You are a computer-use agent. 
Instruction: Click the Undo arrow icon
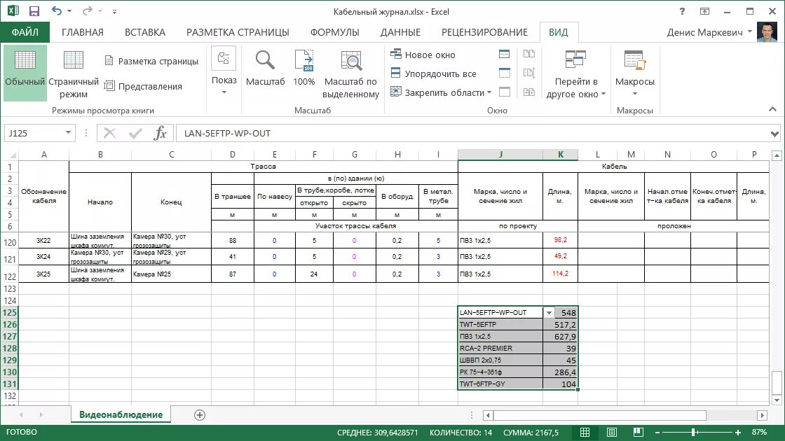(x=57, y=11)
